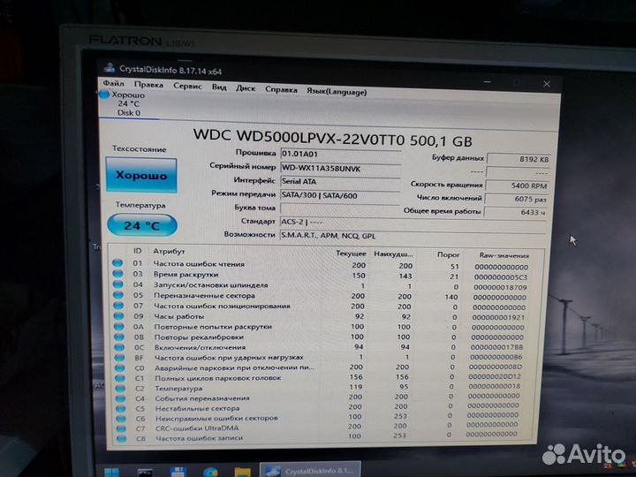Viewport: 636px width, 477px height.
Task: Click the empty Буква тома field
Action: tap(340, 208)
